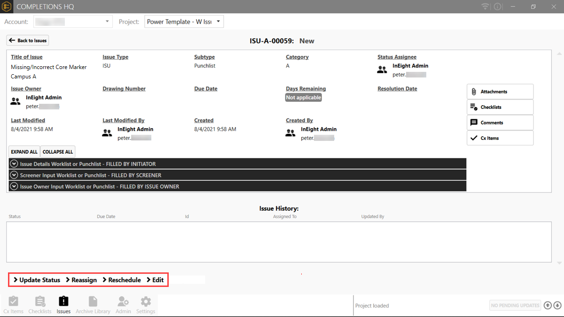Select the Issues clipboard icon
Image resolution: width=564 pixels, height=317 pixels.
pyautogui.click(x=63, y=302)
